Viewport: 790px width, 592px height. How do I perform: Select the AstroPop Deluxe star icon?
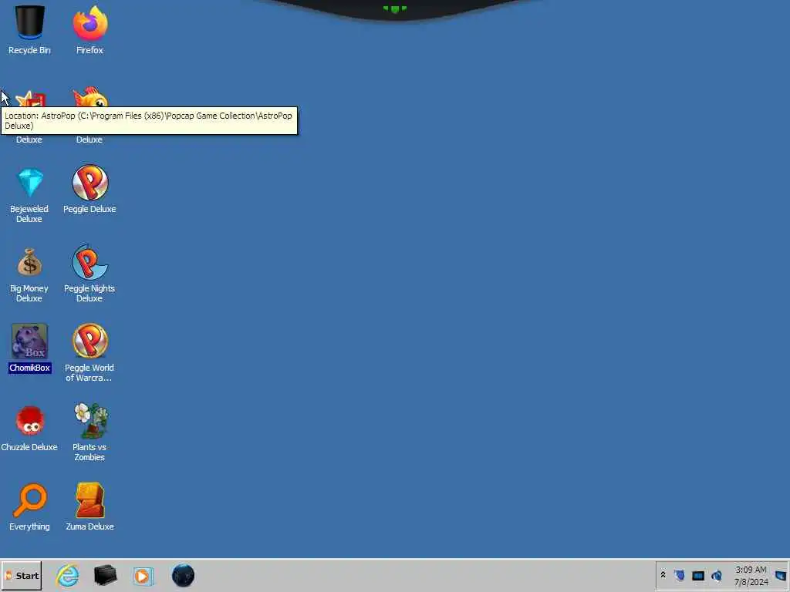coord(30,99)
